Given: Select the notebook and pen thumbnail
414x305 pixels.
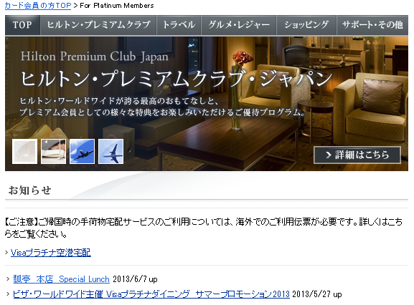Looking at the screenshot, I should [53, 152].
